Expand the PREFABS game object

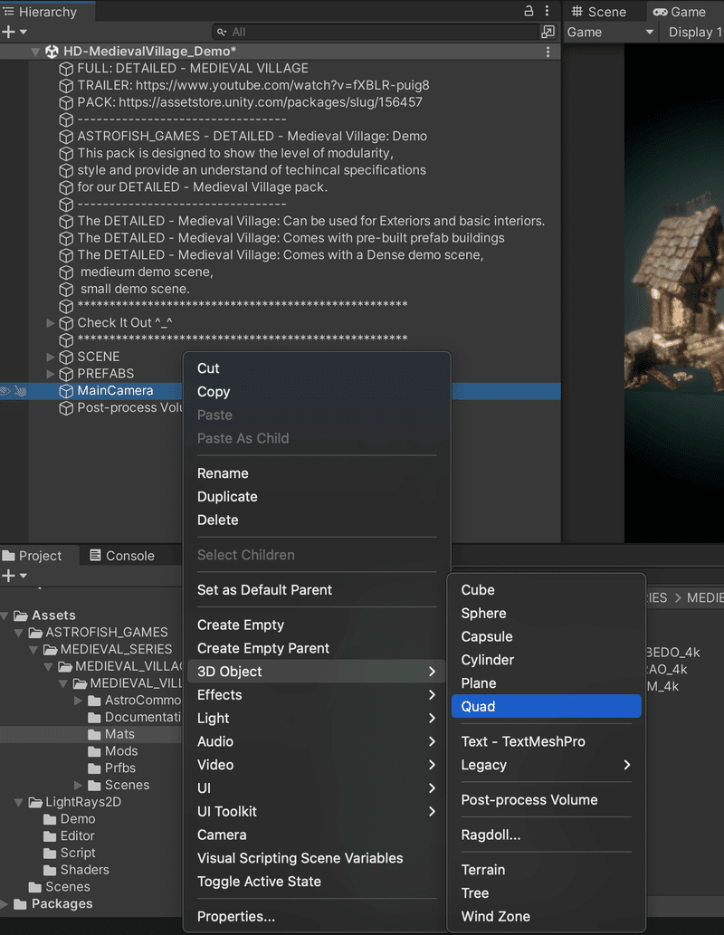tap(51, 374)
